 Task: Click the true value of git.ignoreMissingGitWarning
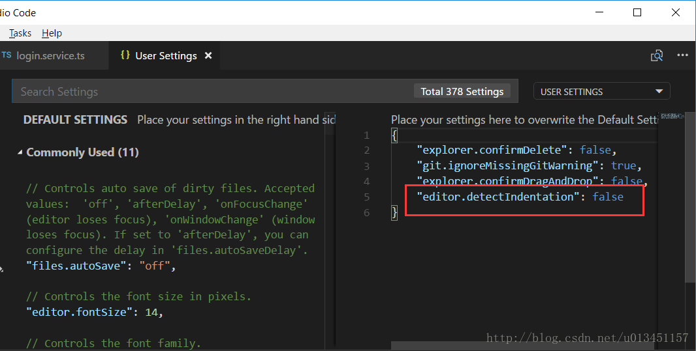coord(623,165)
